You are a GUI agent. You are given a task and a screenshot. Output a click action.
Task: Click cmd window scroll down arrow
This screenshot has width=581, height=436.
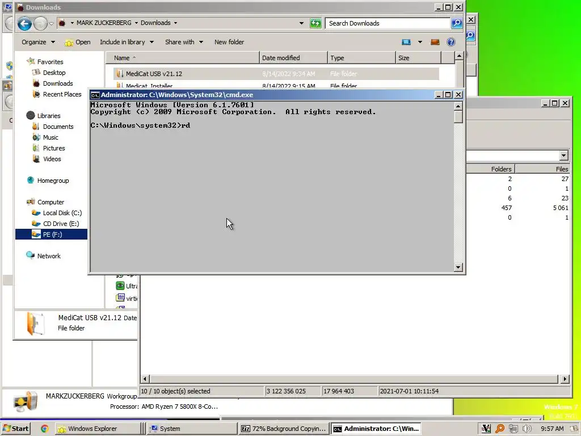click(458, 267)
